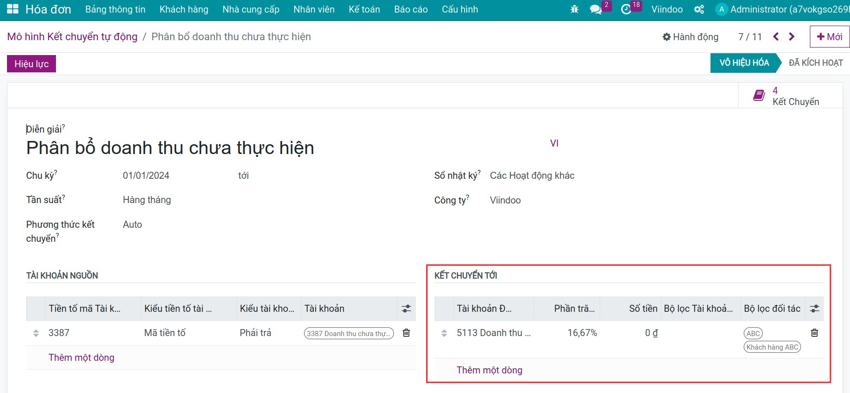Open the Báo cáo menu
Screen dimensions: 850x393
(x=411, y=9)
